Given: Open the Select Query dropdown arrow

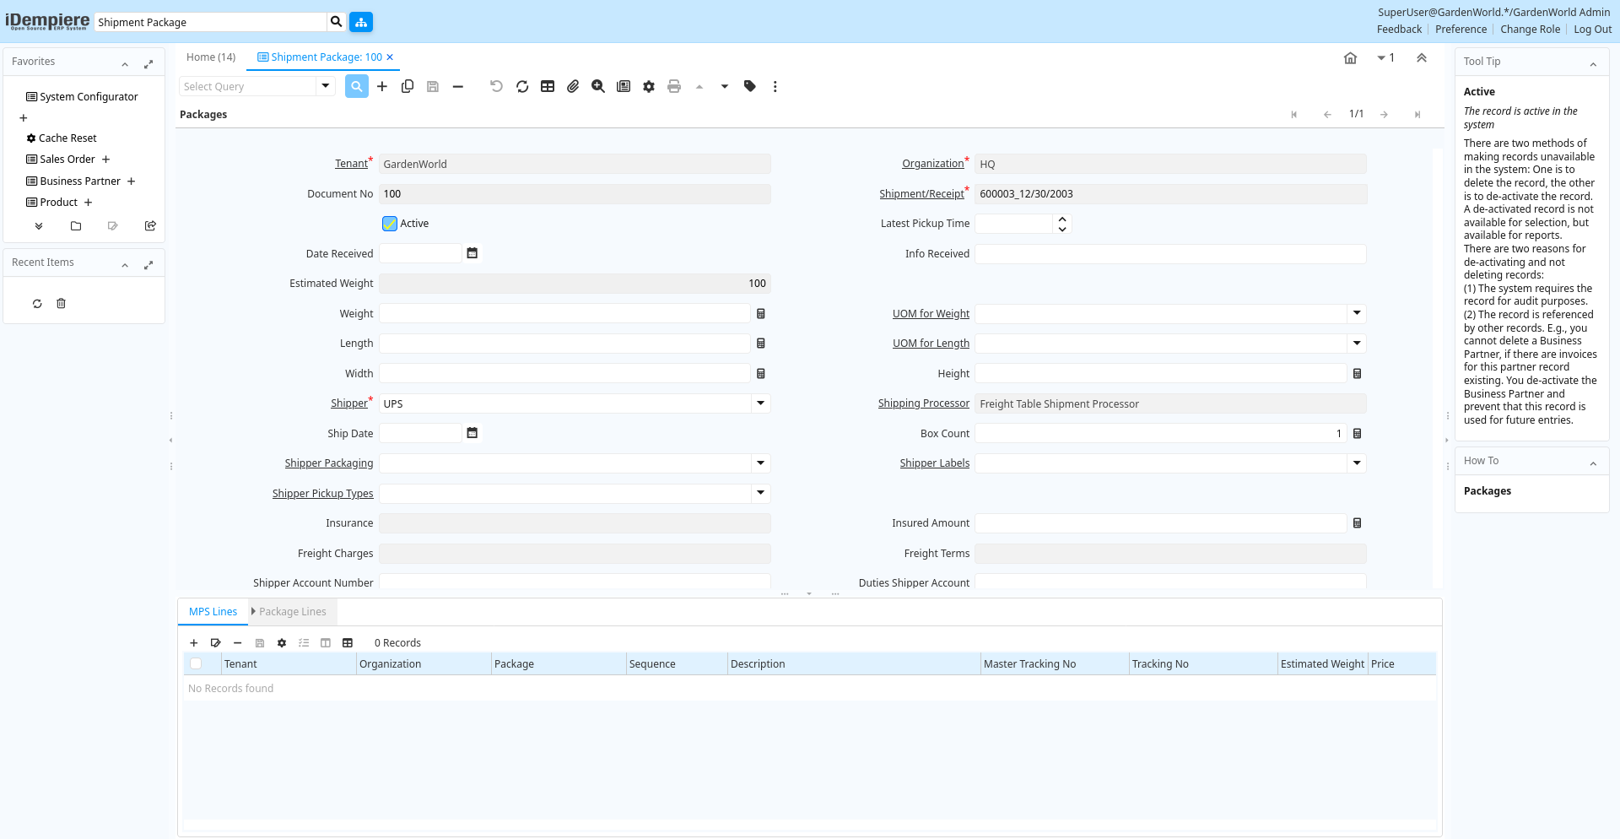Looking at the screenshot, I should coord(326,86).
